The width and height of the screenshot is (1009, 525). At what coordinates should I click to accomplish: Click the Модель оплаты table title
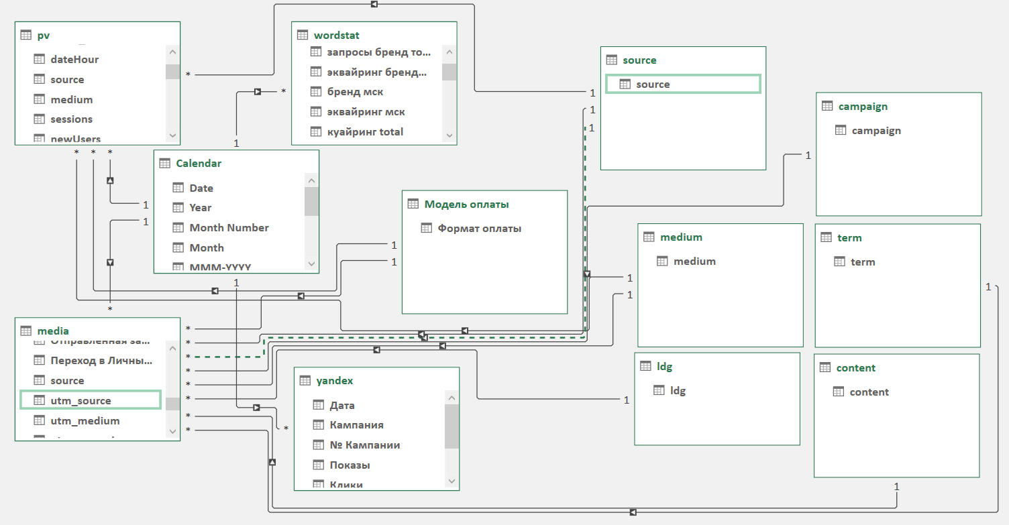466,204
